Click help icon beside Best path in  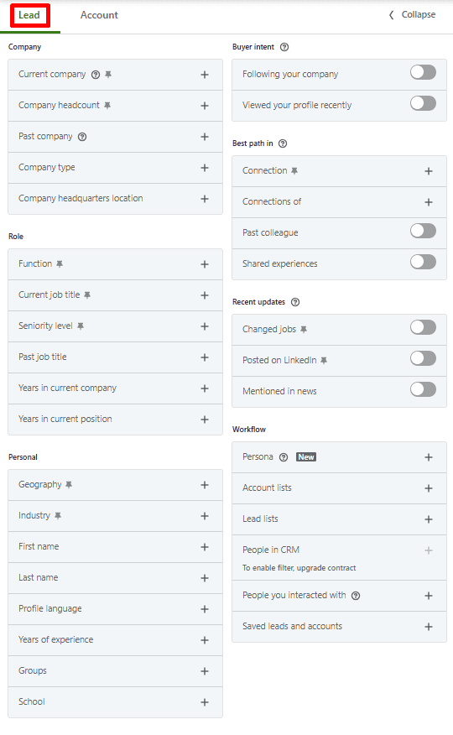(283, 143)
